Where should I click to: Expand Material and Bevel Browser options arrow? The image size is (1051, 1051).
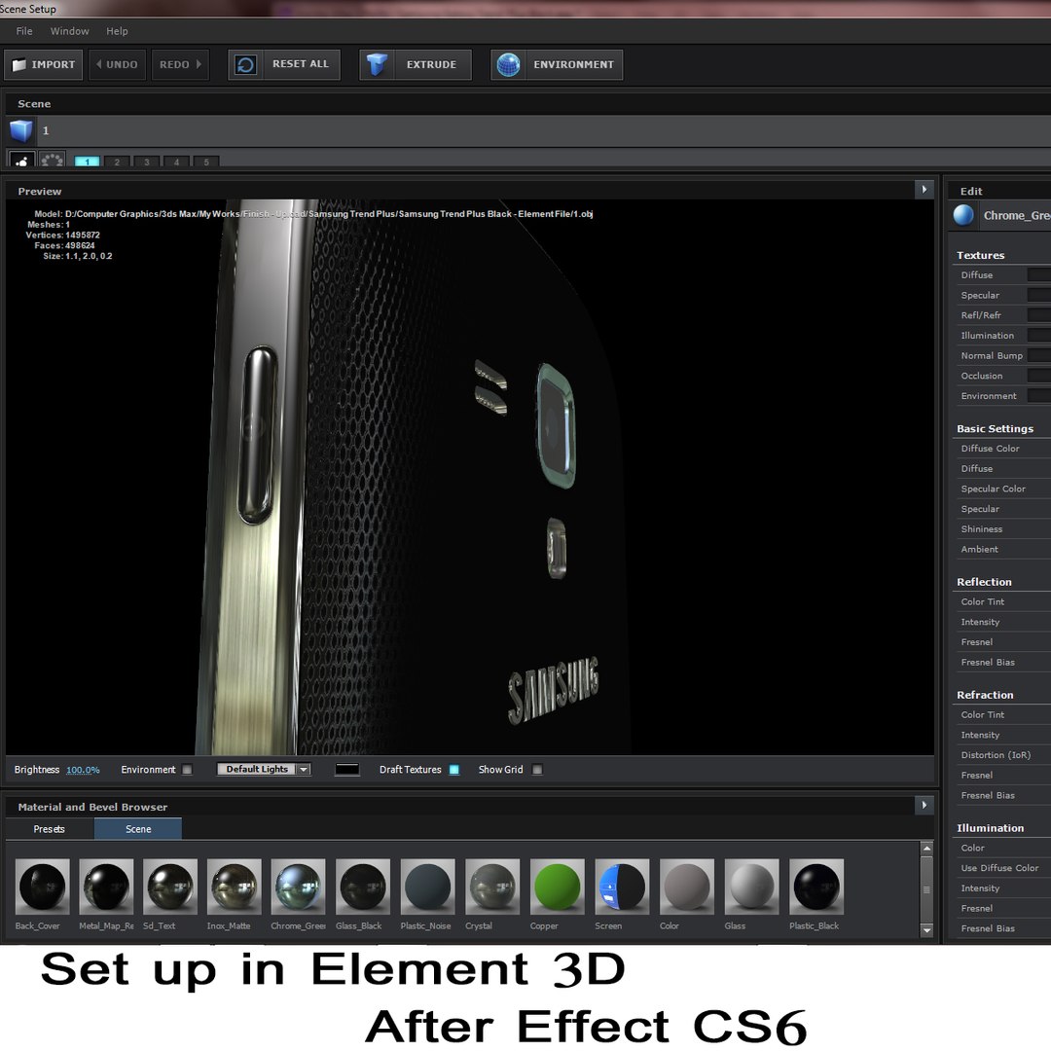point(924,805)
